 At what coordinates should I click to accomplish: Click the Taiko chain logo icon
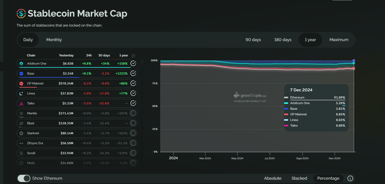(21, 103)
